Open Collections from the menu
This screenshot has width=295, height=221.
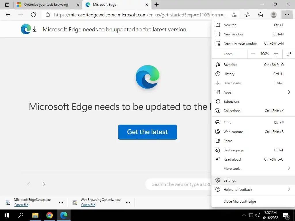coord(253,110)
